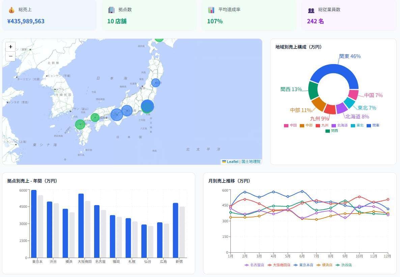
Task: Click the money bag icon beside 総売上
Action: (x=11, y=10)
